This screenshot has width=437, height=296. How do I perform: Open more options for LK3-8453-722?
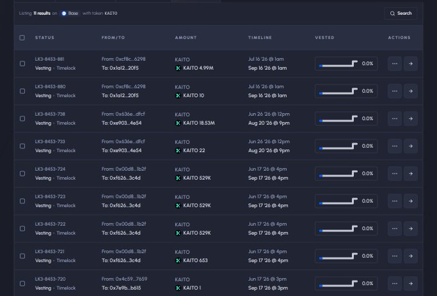[x=395, y=229]
